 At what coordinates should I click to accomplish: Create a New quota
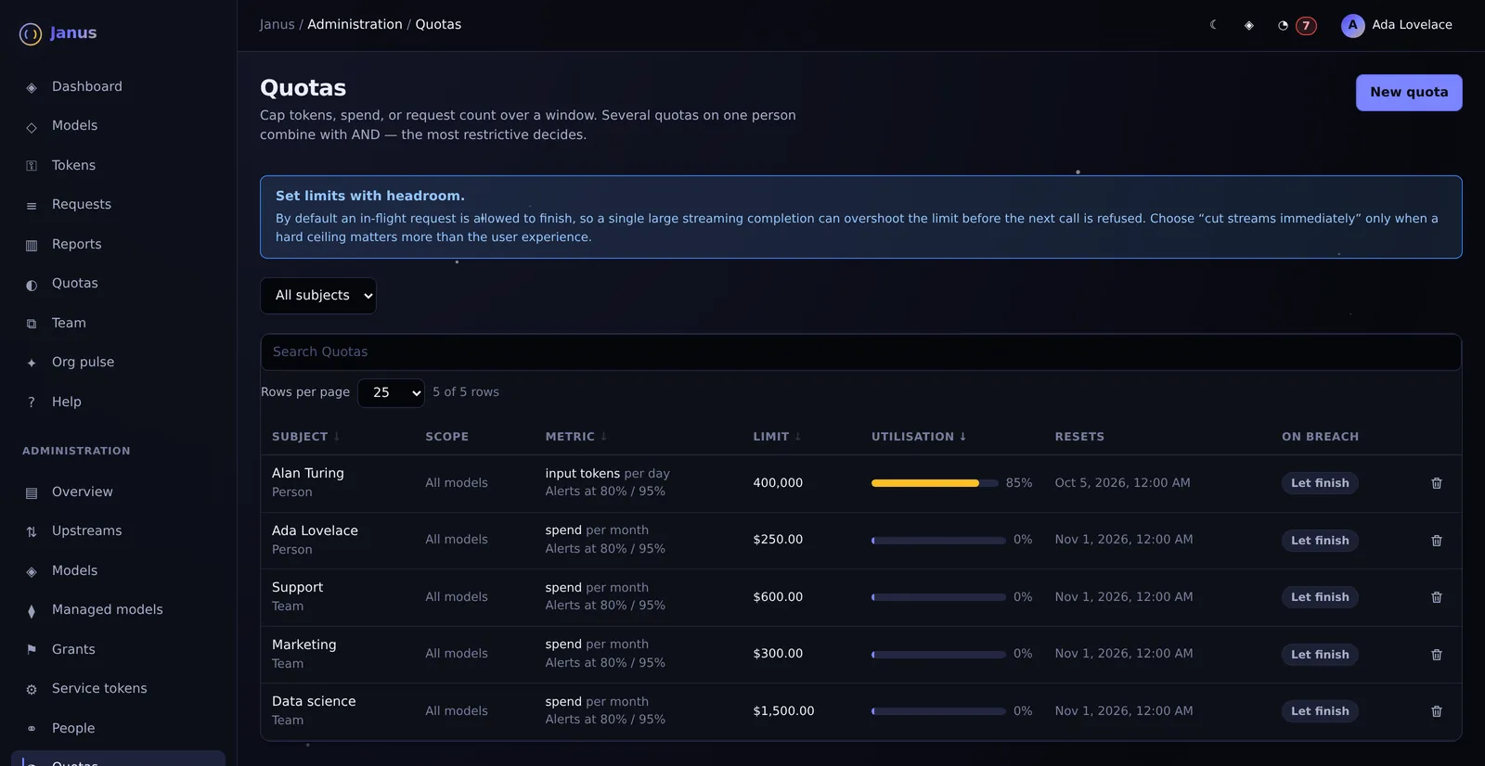pyautogui.click(x=1409, y=93)
